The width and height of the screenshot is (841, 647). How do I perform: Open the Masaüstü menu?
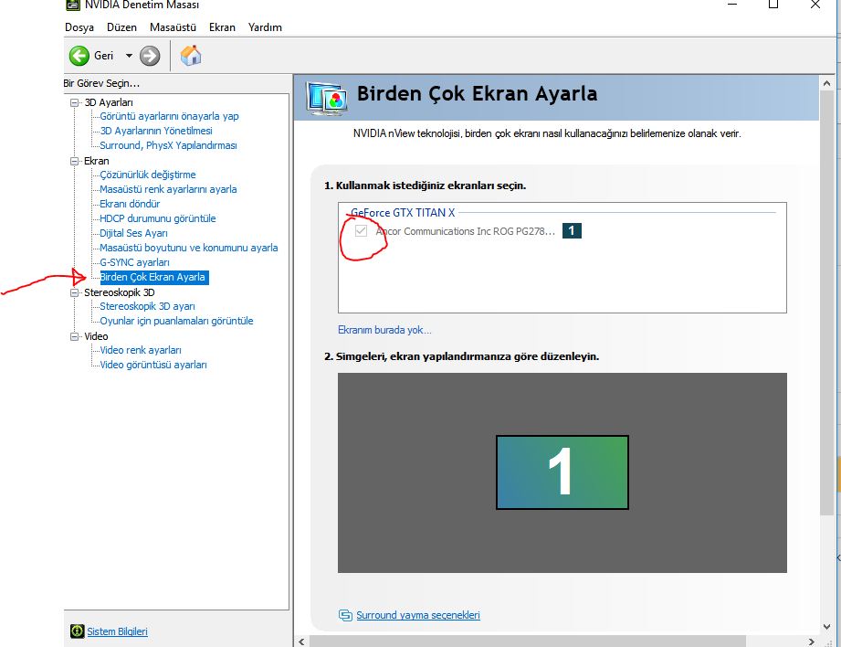173,27
